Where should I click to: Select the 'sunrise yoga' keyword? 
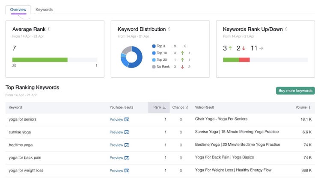click(x=20, y=132)
